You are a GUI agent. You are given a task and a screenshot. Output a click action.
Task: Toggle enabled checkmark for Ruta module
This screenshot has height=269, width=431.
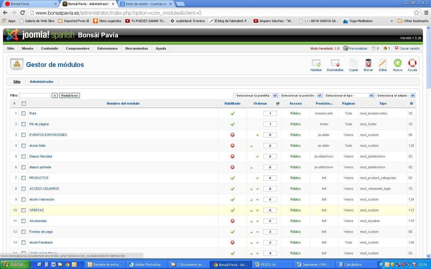pos(232,113)
